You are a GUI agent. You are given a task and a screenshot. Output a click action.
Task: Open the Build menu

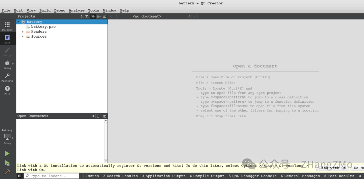pos(45,10)
